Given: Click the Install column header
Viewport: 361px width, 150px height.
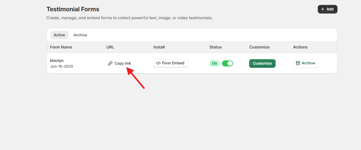Looking at the screenshot, I should point(159,47).
